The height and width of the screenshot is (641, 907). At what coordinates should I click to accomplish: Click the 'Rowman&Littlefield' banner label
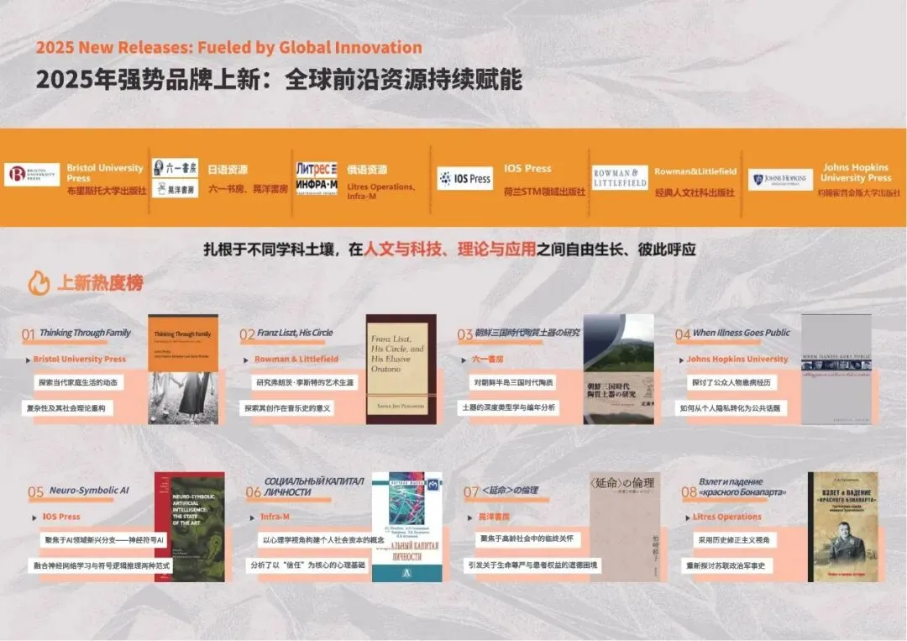(695, 171)
